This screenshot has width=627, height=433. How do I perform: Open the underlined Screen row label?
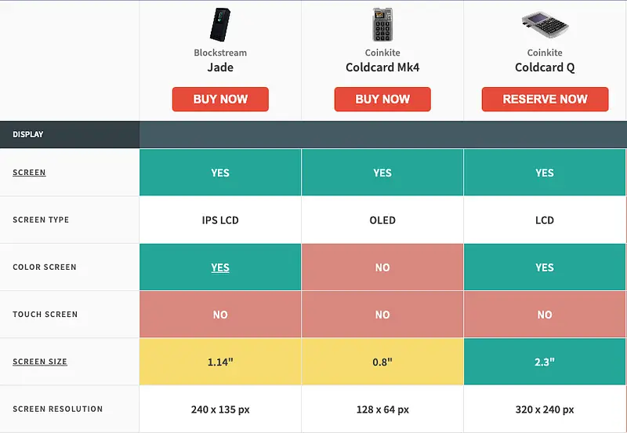[x=29, y=173]
